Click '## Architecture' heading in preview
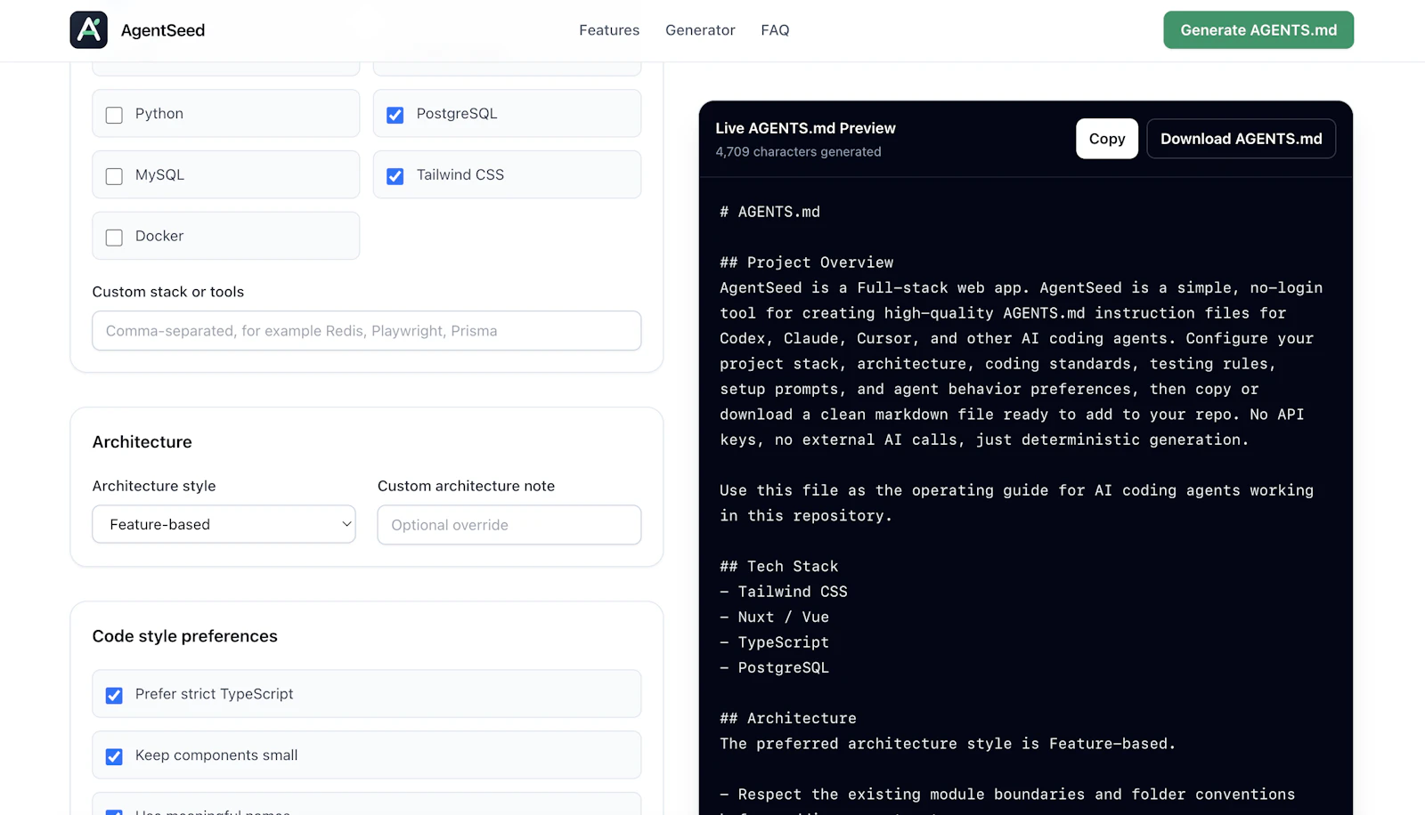Image resolution: width=1425 pixels, height=815 pixels. click(788, 718)
